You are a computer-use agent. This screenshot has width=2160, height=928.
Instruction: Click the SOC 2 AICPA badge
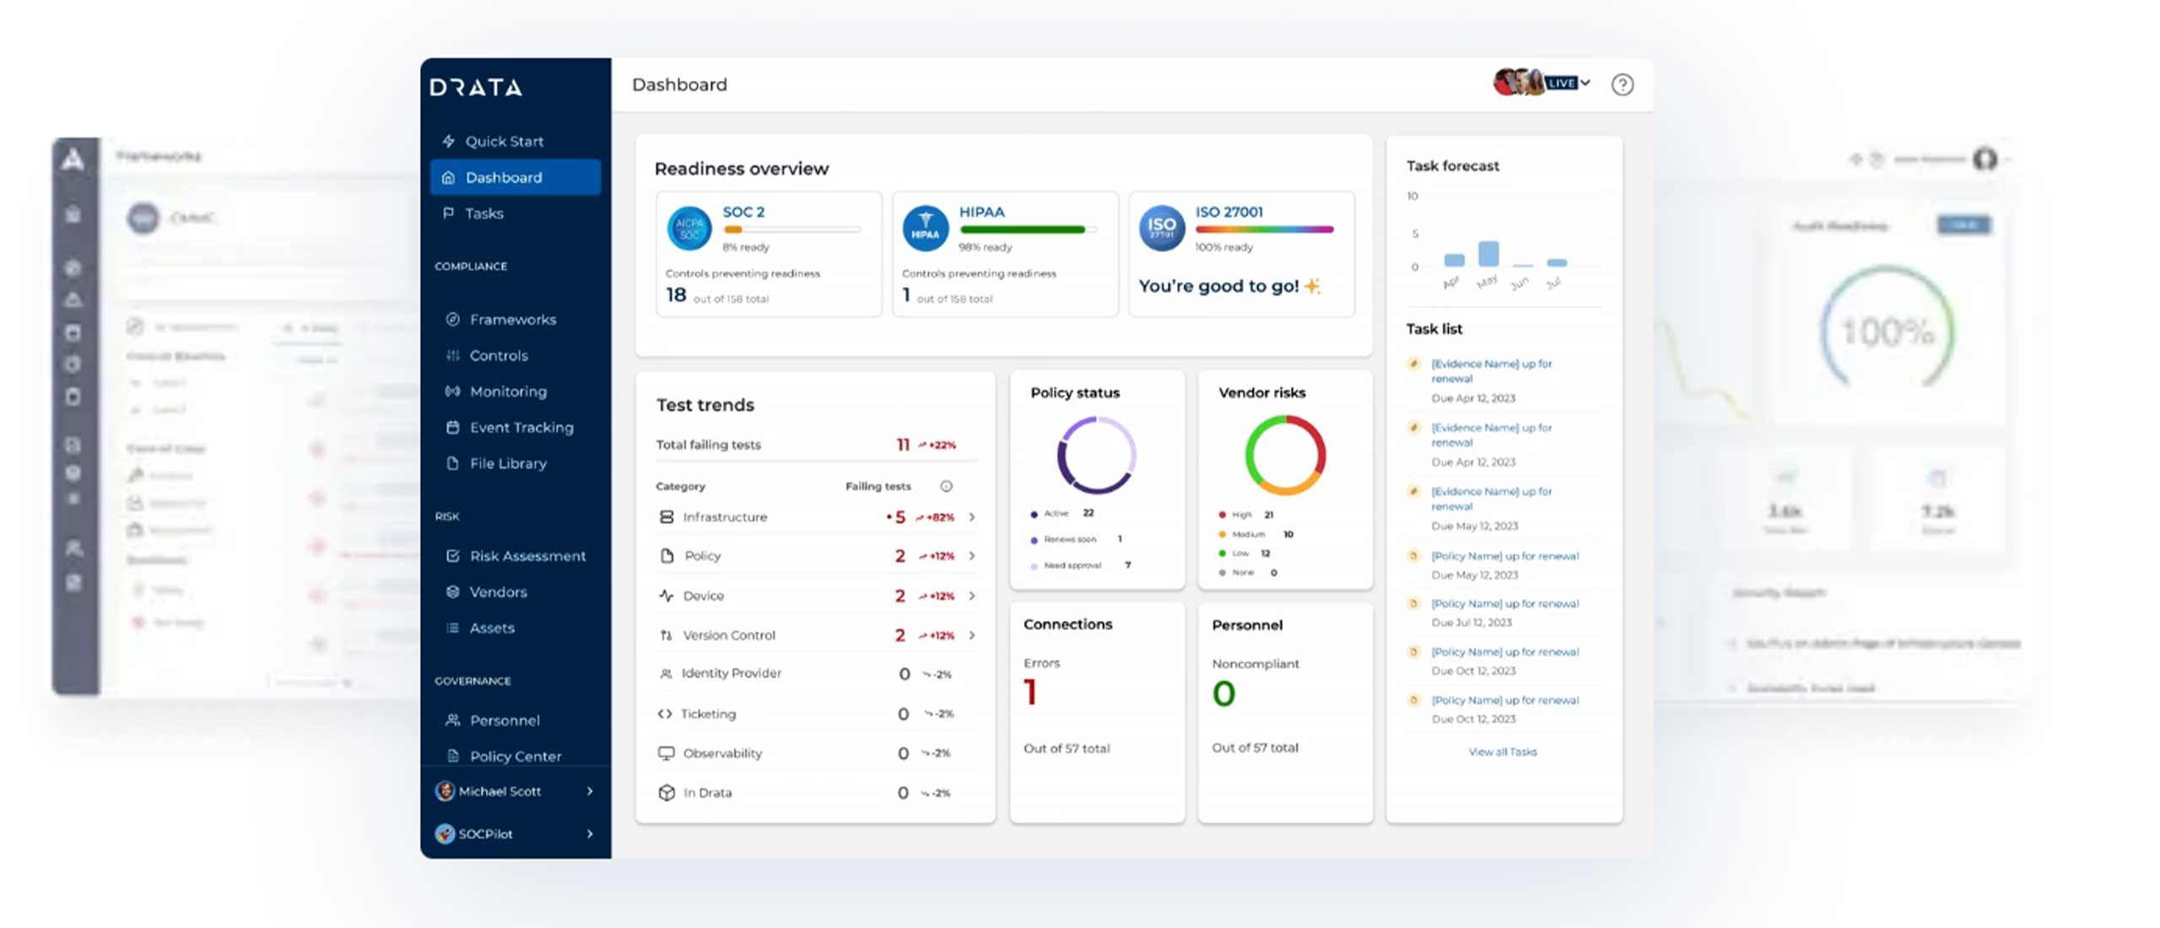[x=689, y=229]
